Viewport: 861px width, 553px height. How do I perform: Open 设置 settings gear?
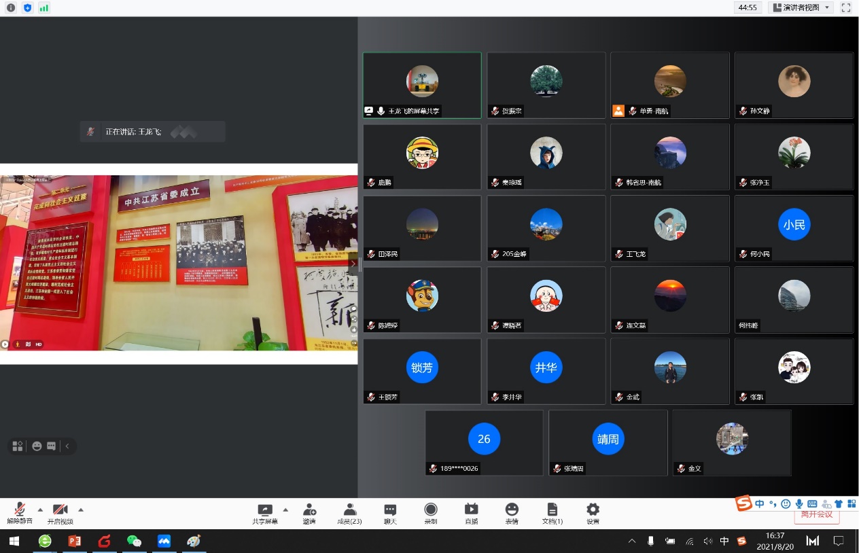(x=593, y=510)
